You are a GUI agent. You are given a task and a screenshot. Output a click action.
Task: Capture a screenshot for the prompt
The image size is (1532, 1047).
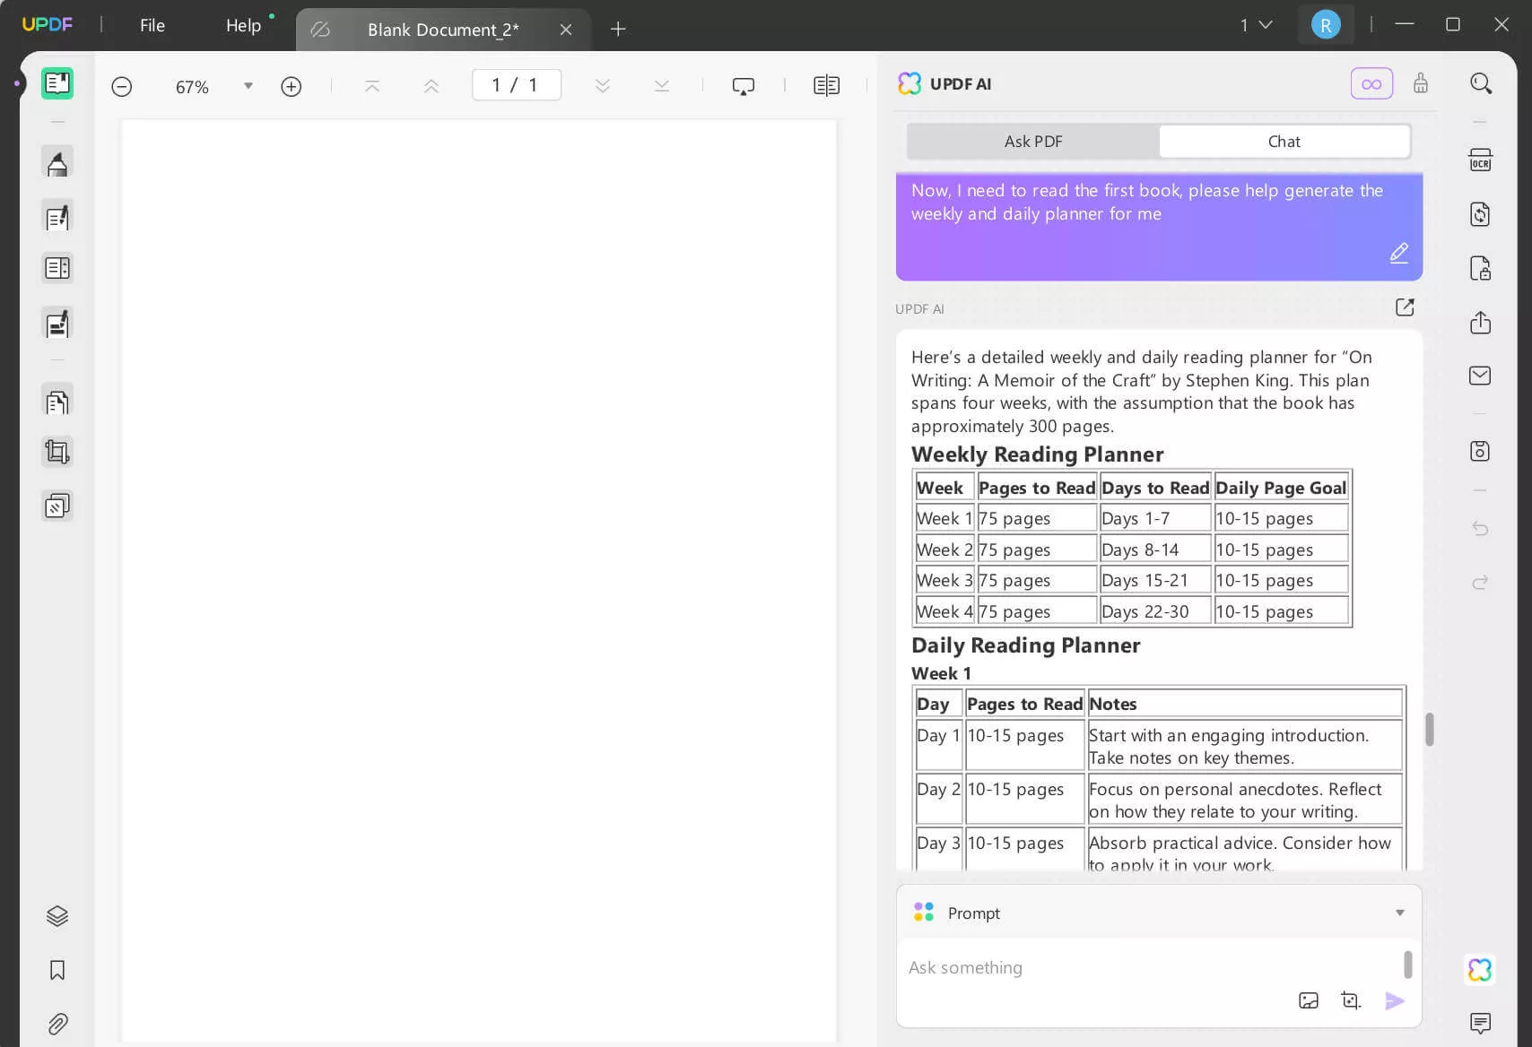[x=1351, y=1001]
